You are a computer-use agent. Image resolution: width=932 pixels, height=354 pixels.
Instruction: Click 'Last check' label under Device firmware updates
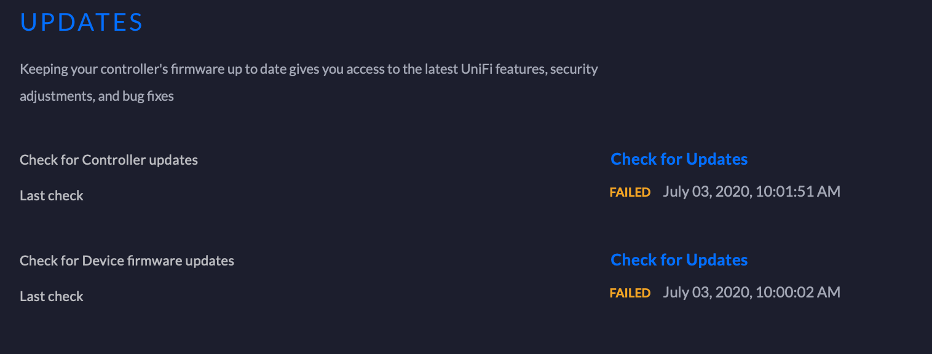click(52, 296)
